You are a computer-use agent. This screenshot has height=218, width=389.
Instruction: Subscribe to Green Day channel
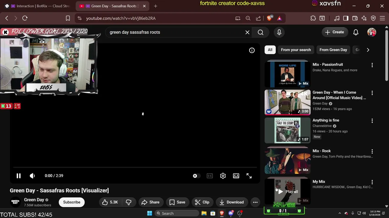coord(72,202)
